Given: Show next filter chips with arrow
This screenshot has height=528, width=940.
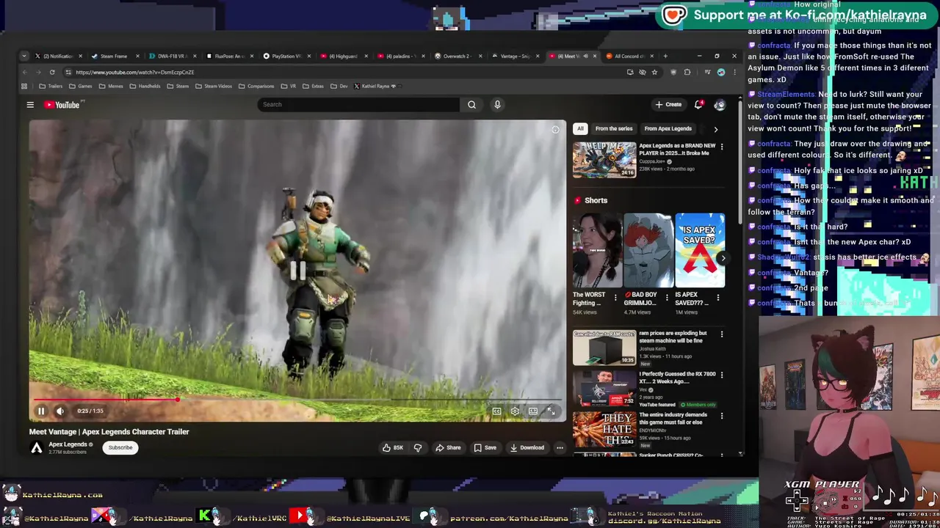Looking at the screenshot, I should 716,129.
